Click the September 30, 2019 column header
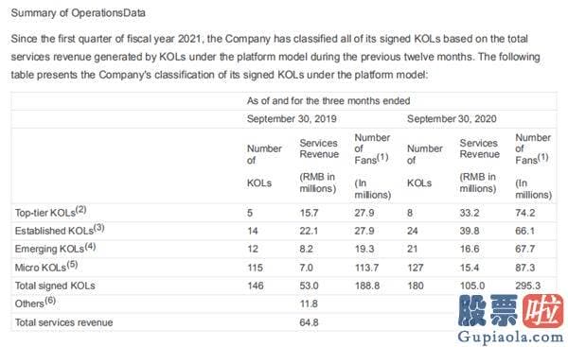This screenshot has height=347, width=568. click(x=292, y=119)
